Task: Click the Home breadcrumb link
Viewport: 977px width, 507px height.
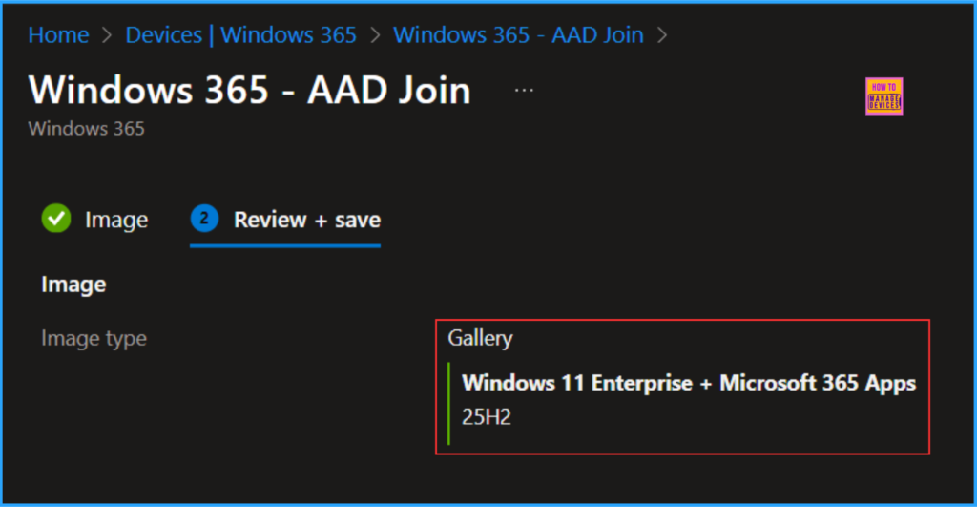Action: pyautogui.click(x=58, y=35)
